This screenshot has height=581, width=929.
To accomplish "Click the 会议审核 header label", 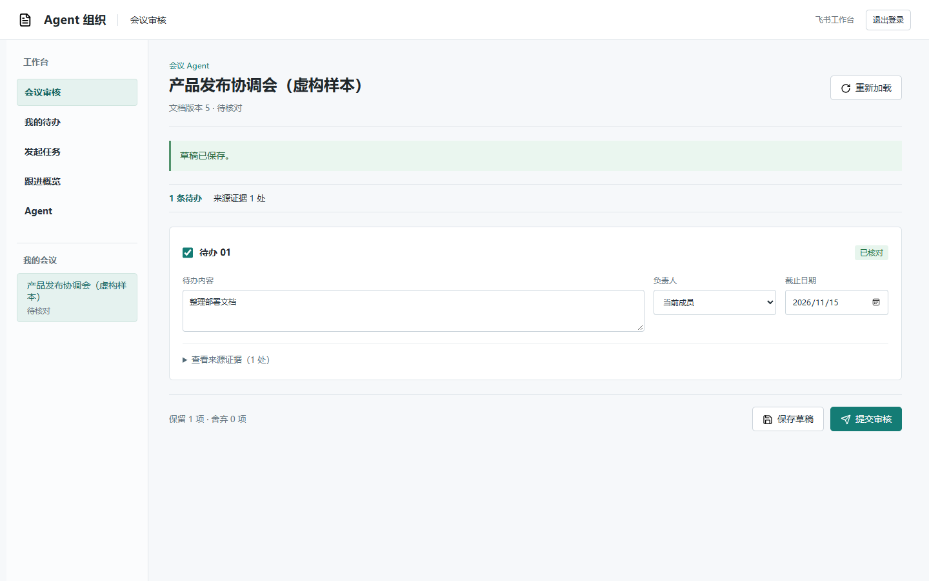I will pos(148,20).
